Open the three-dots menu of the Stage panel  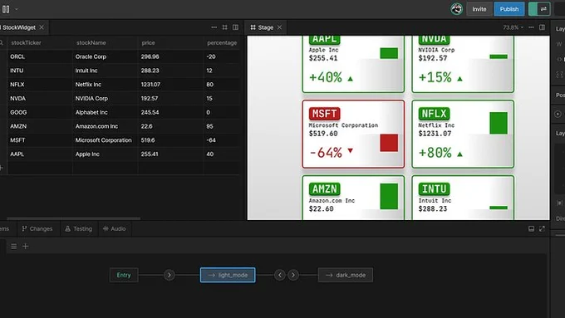point(531,27)
